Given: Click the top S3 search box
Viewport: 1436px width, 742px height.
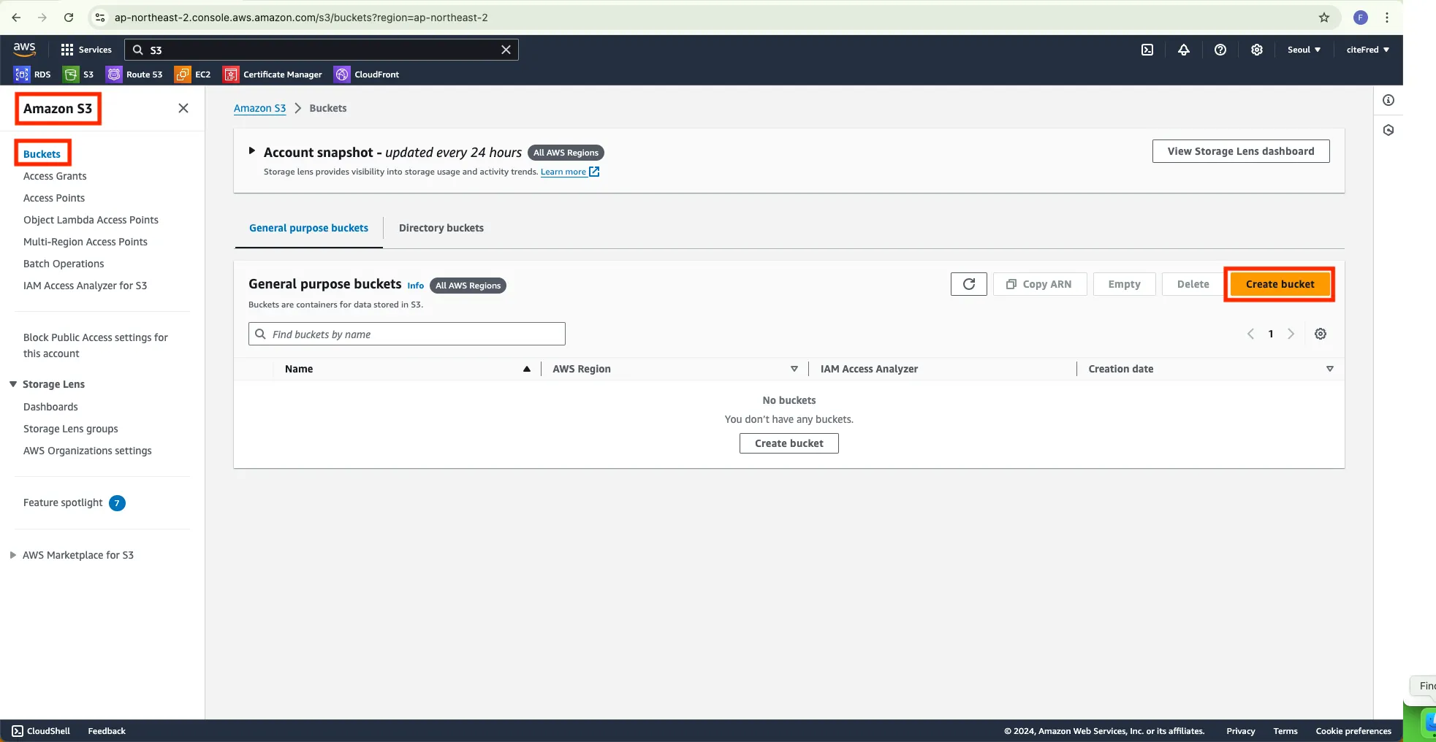Looking at the screenshot, I should tap(322, 50).
